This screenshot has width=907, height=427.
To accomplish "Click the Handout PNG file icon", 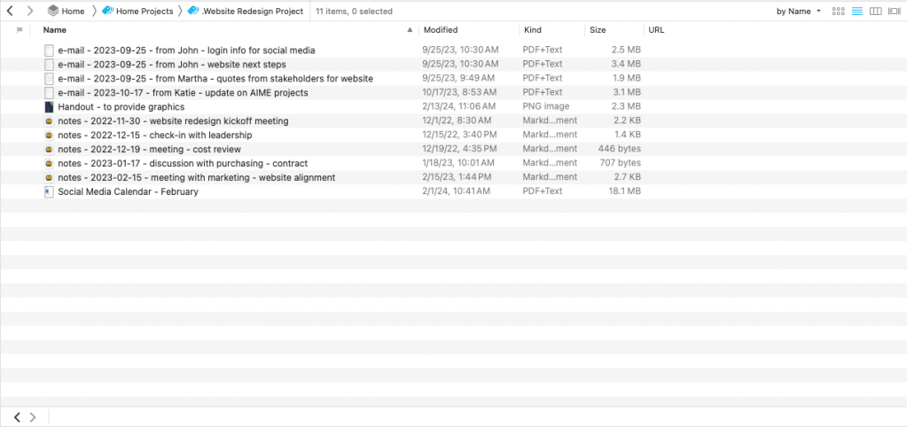I will click(50, 106).
